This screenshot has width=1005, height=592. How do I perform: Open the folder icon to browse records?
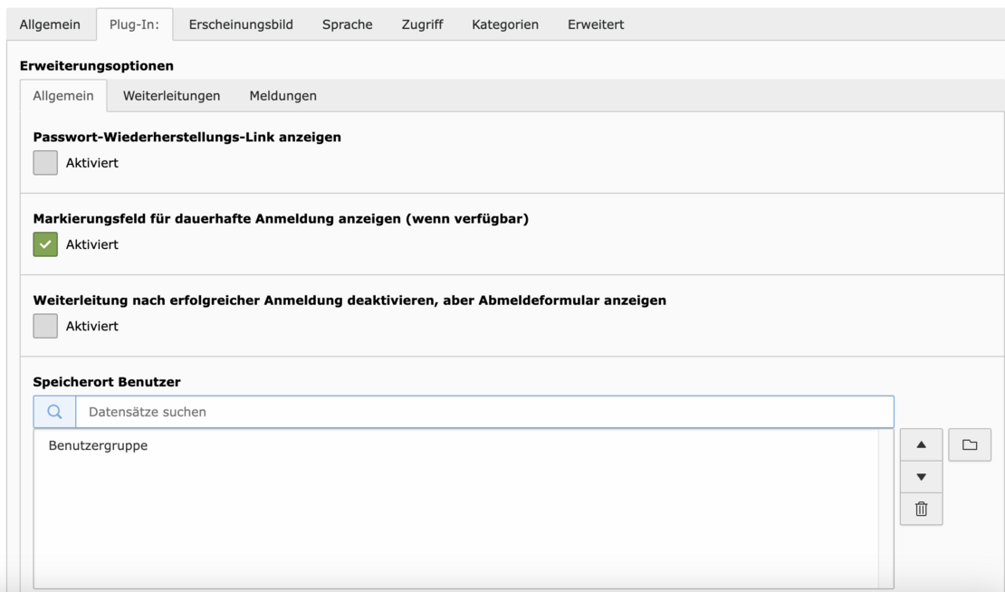970,444
